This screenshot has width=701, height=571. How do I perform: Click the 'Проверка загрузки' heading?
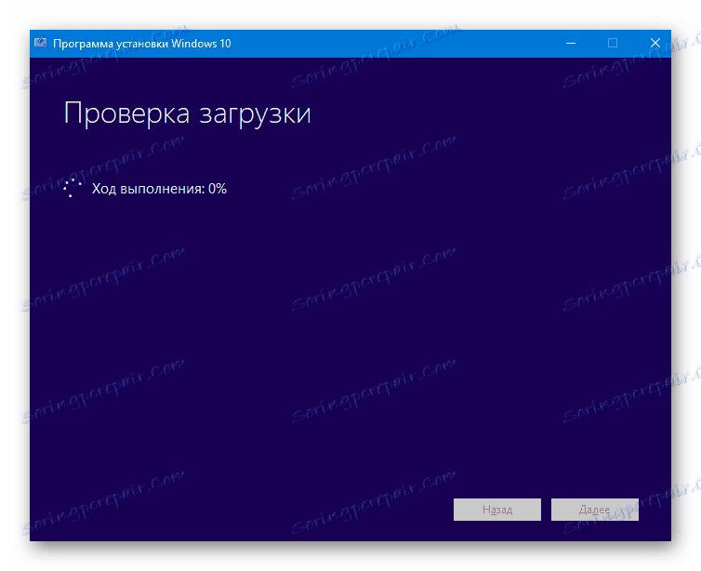(x=187, y=113)
